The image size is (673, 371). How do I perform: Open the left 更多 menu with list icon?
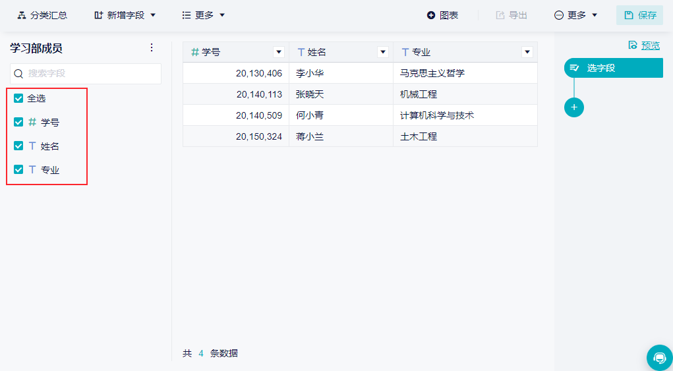[203, 15]
